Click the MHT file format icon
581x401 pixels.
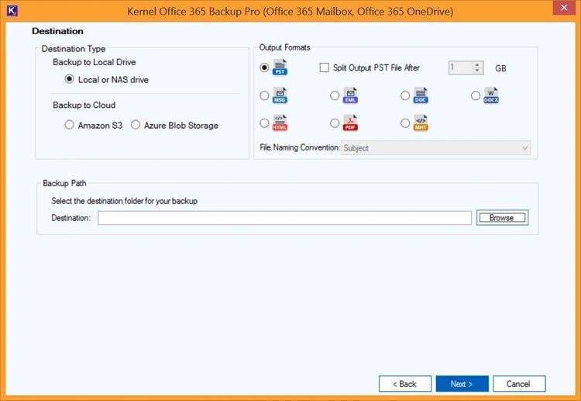click(x=421, y=123)
